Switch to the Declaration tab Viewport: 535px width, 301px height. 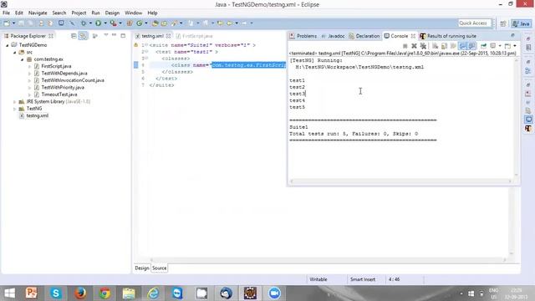click(x=364, y=36)
